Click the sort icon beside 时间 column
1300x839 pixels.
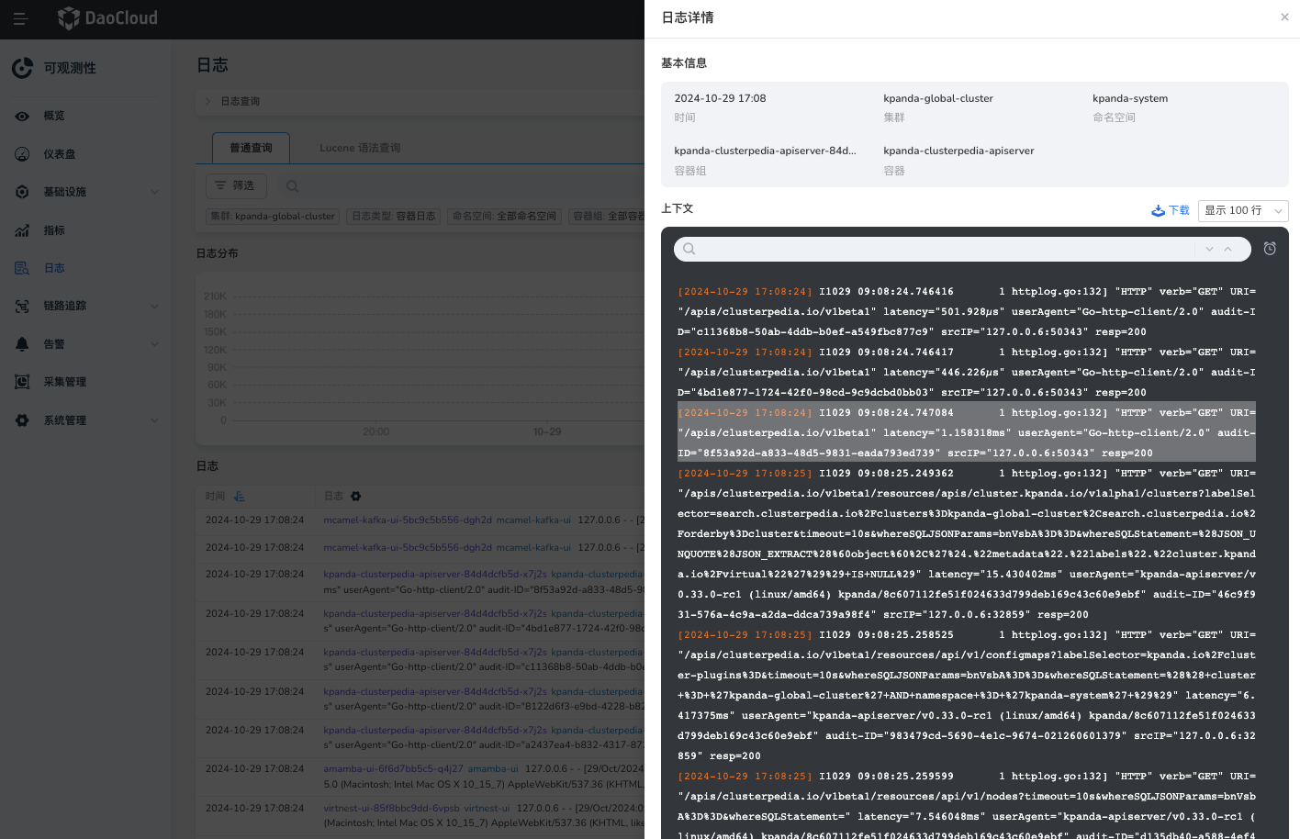click(x=239, y=496)
